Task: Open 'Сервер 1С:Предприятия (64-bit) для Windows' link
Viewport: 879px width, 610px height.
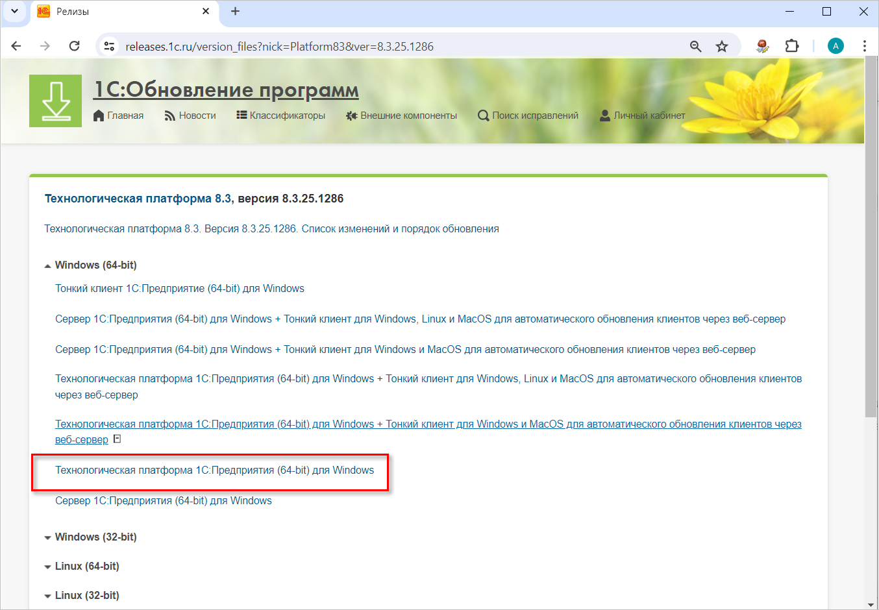Action: coord(164,500)
